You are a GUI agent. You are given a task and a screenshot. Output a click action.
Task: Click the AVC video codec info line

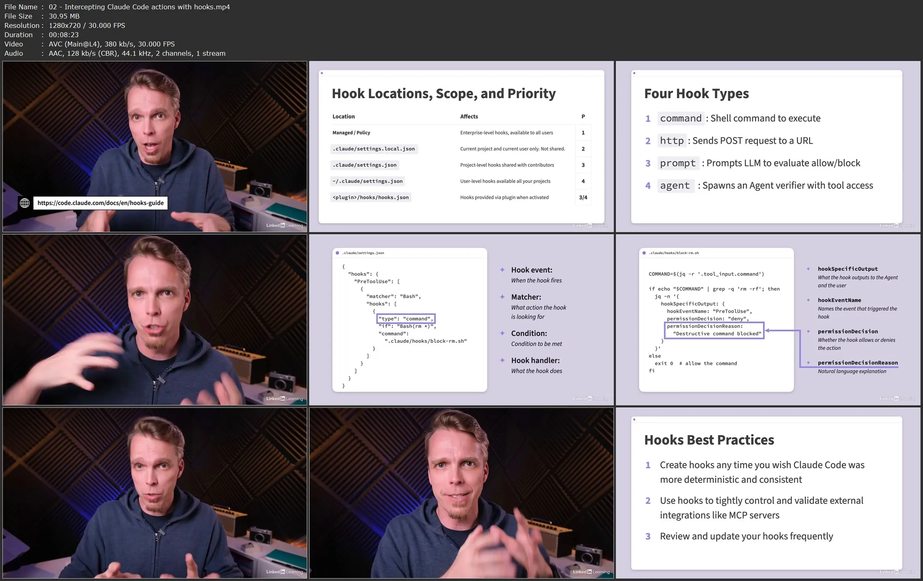[x=112, y=44]
